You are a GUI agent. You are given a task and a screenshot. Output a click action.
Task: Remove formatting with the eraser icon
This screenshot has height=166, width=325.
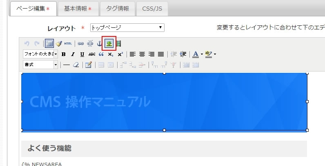[x=76, y=65]
